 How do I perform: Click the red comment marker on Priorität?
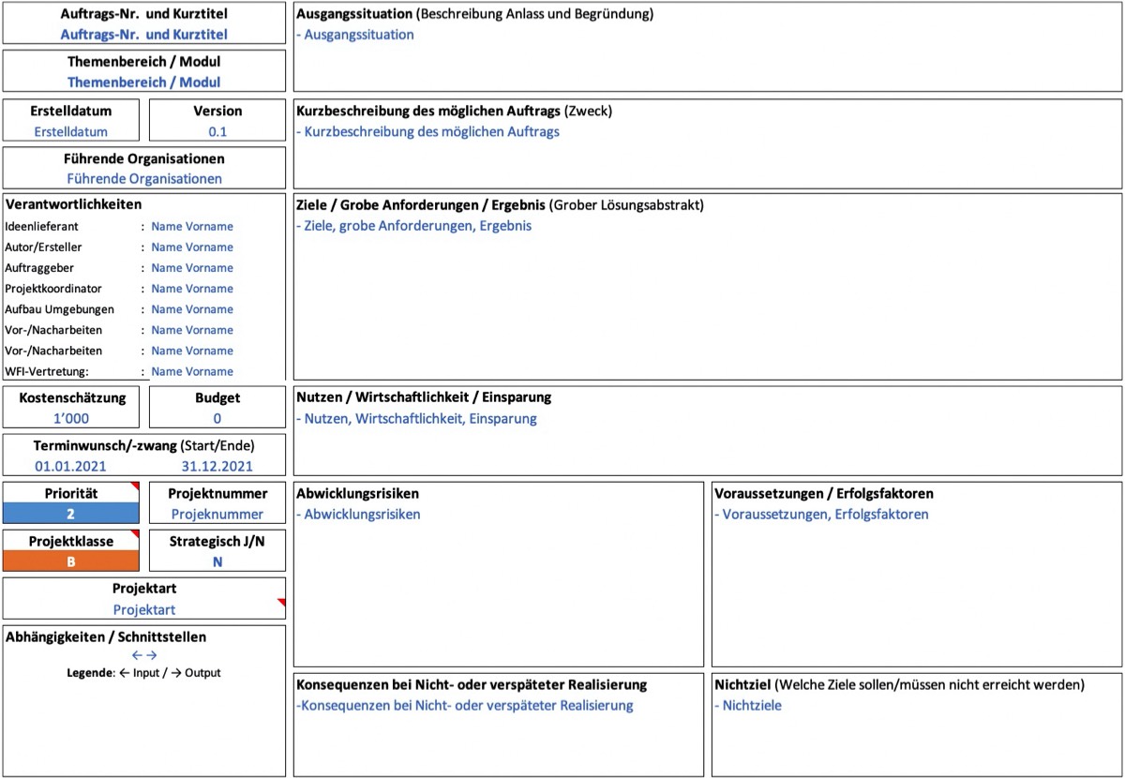pyautogui.click(x=134, y=486)
